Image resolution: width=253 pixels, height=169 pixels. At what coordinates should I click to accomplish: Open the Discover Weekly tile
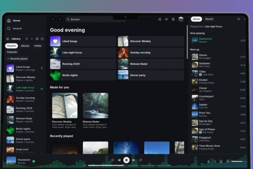(x=151, y=41)
